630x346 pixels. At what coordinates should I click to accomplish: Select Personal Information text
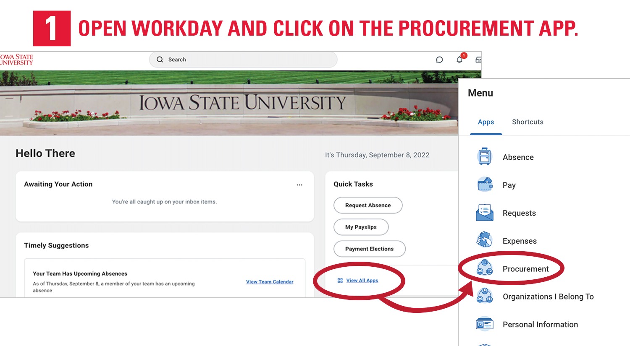coord(540,325)
